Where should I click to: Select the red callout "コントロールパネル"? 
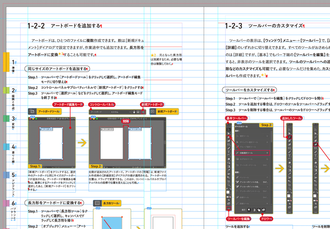pyautogui.click(x=102, y=104)
